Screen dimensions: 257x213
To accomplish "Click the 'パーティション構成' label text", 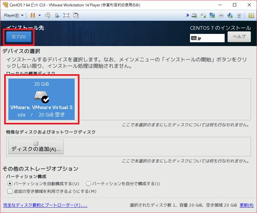I will tap(26, 177).
